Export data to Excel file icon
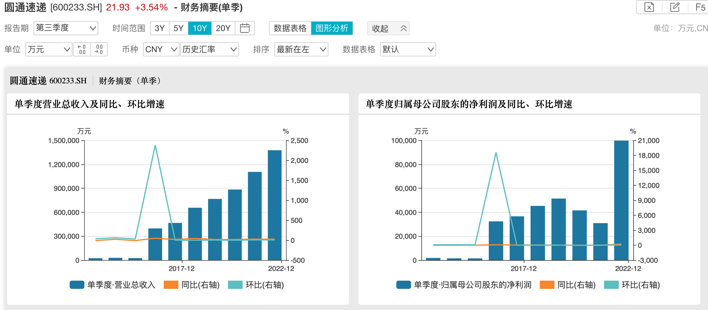 pos(649,7)
